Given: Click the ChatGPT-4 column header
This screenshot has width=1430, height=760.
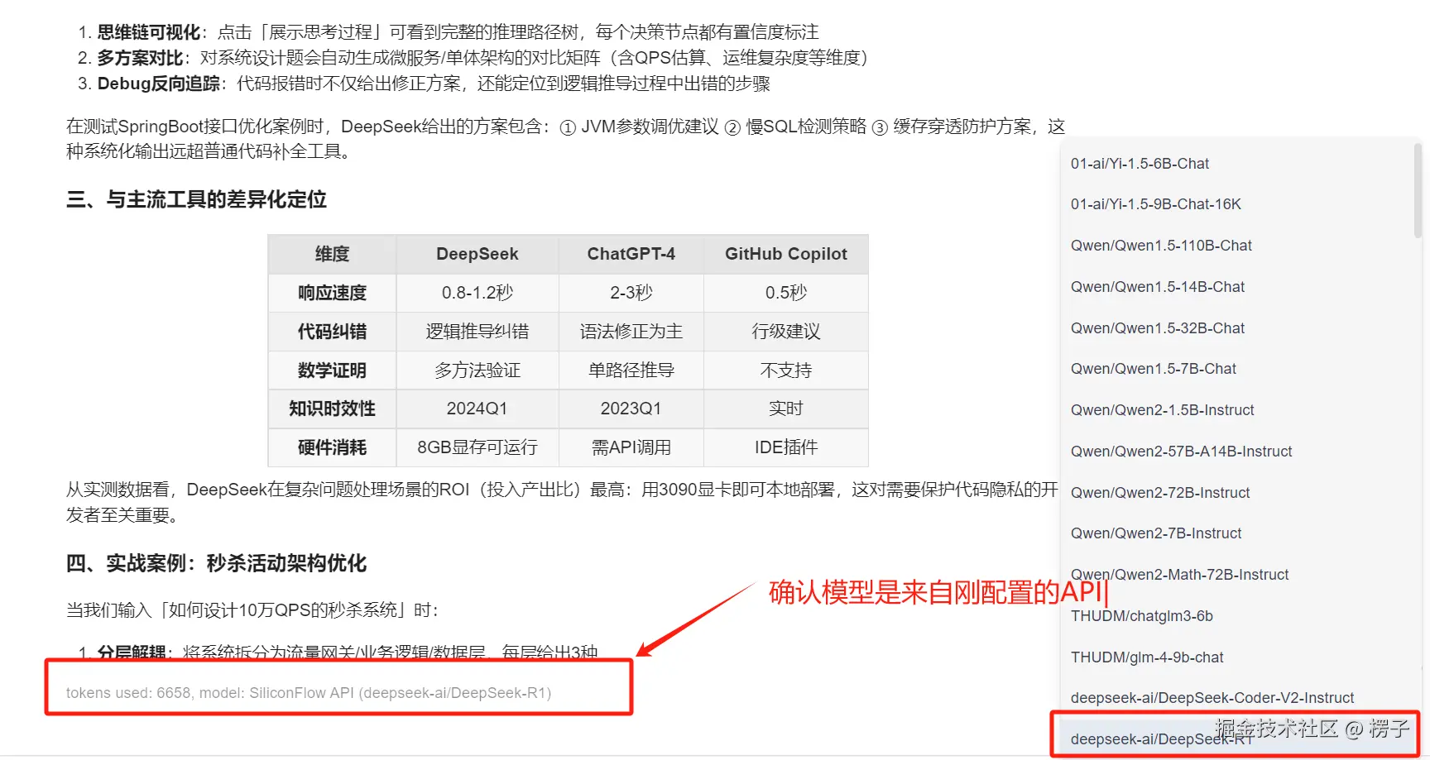Looking at the screenshot, I should tap(631, 254).
